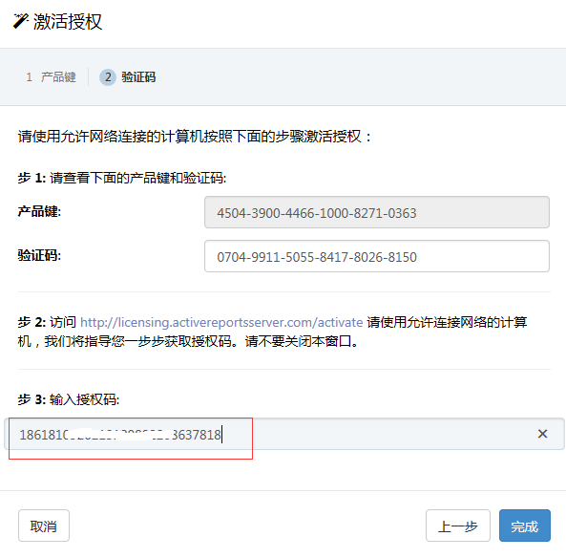This screenshot has height=558, width=566.
Task: Clear the authorization code with the X icon
Action: 542,434
